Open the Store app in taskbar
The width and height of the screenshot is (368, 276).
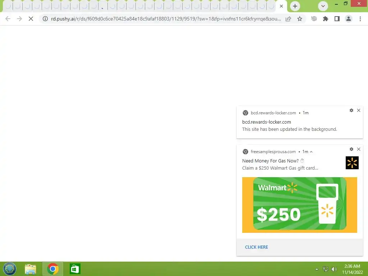click(x=75, y=269)
